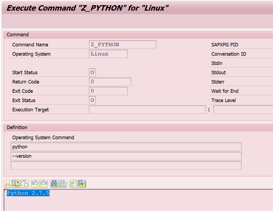Click the 'Command Name' label
This screenshot has height=211, width=273.
30,45
